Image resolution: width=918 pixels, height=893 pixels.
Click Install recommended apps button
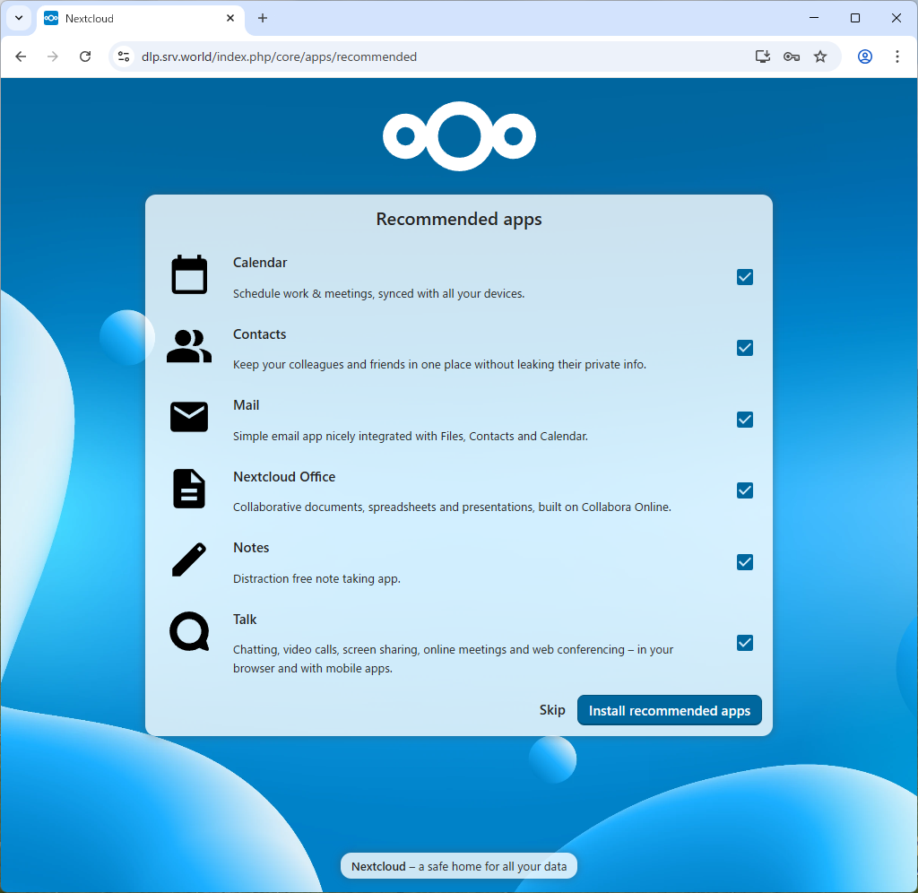pos(669,710)
